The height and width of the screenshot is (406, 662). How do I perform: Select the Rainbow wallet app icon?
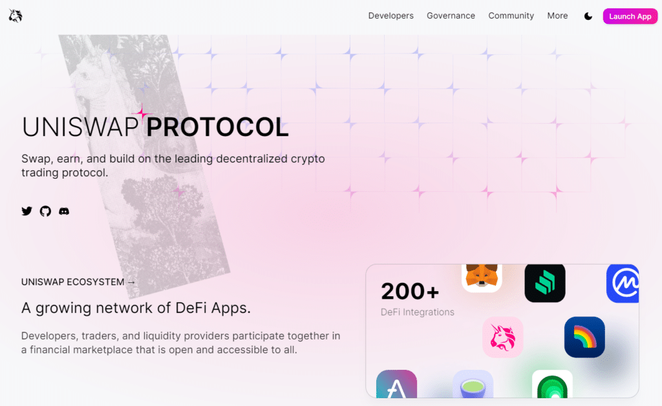pos(584,338)
